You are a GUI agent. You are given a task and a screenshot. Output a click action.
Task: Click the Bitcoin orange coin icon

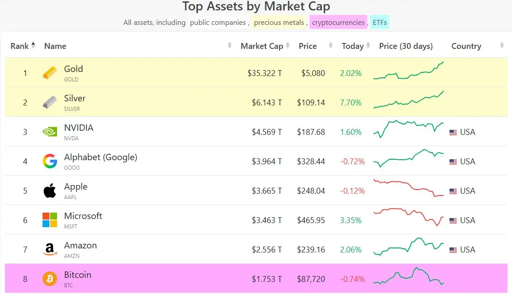coord(50,279)
